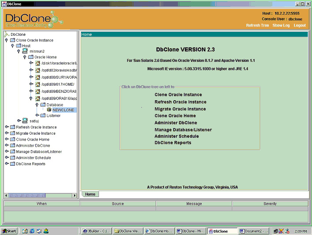
Task: Collapse the Oracle Home node
Action: pos(25,57)
